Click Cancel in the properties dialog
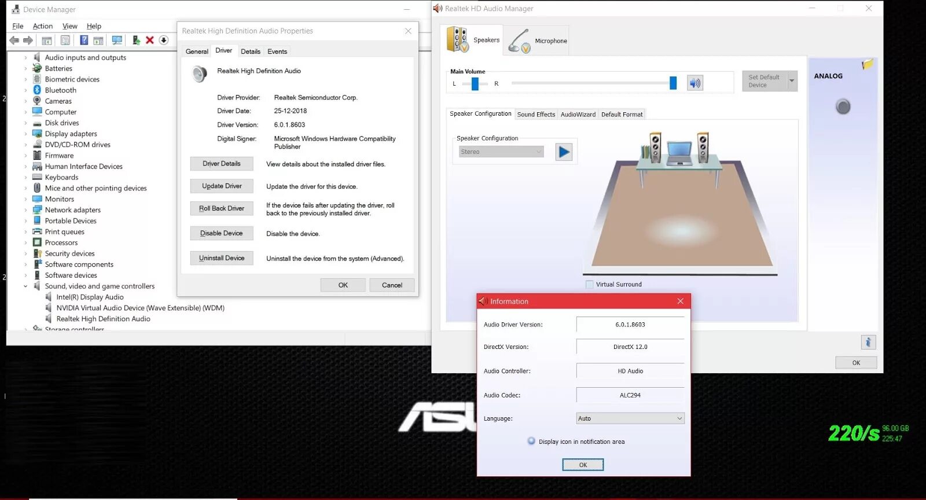Viewport: 926px width, 500px height. pos(392,285)
